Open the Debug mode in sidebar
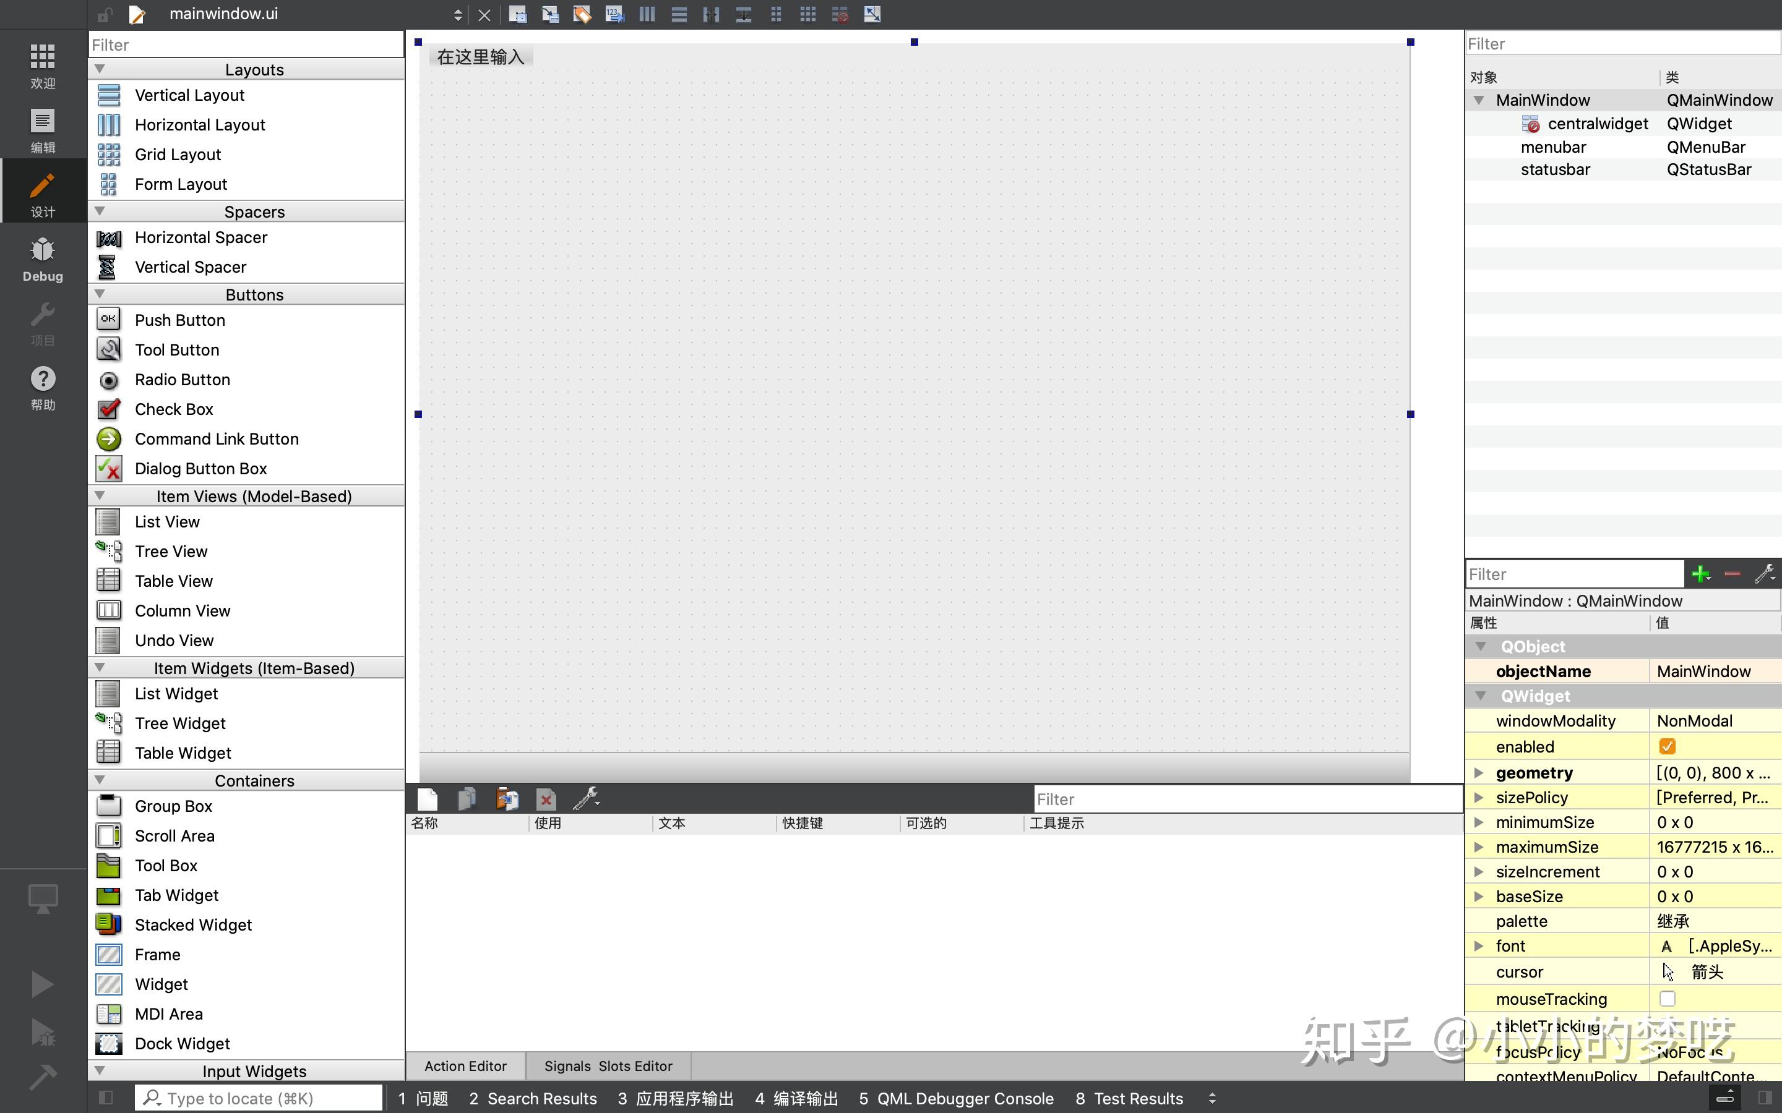 click(x=43, y=259)
